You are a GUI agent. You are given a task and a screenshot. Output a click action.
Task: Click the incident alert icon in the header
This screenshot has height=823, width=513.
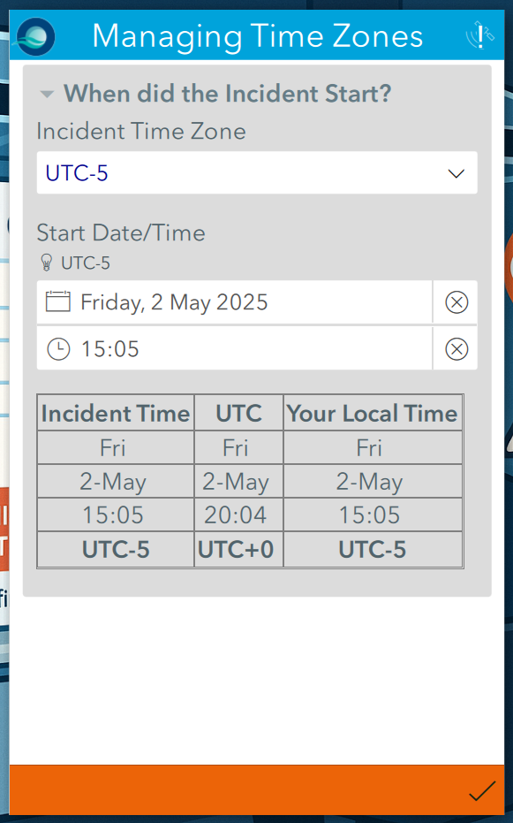[479, 36]
